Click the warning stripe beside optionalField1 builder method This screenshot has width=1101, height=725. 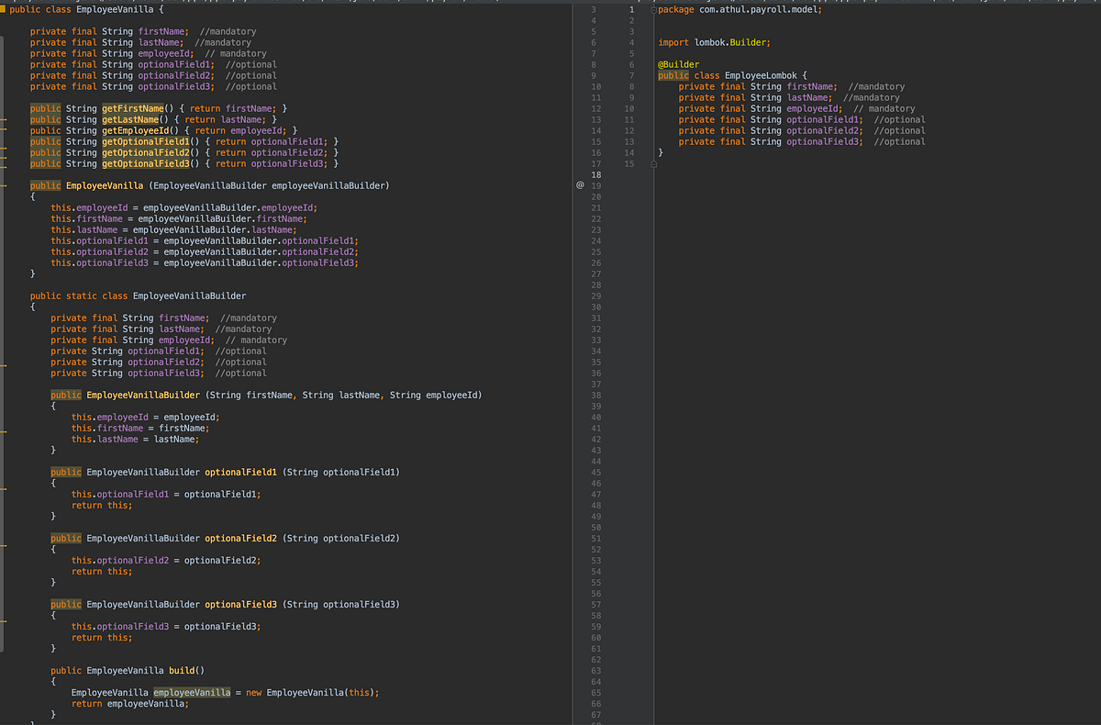click(x=3, y=488)
